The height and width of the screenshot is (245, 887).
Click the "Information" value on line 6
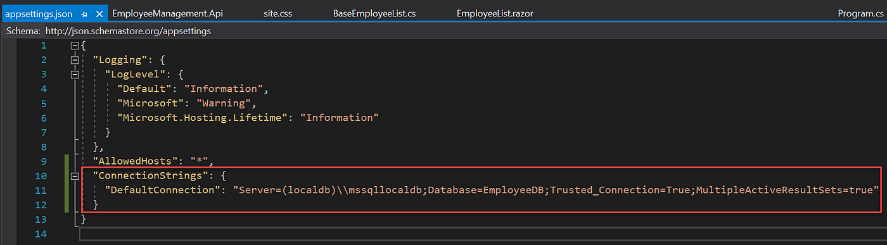(340, 118)
